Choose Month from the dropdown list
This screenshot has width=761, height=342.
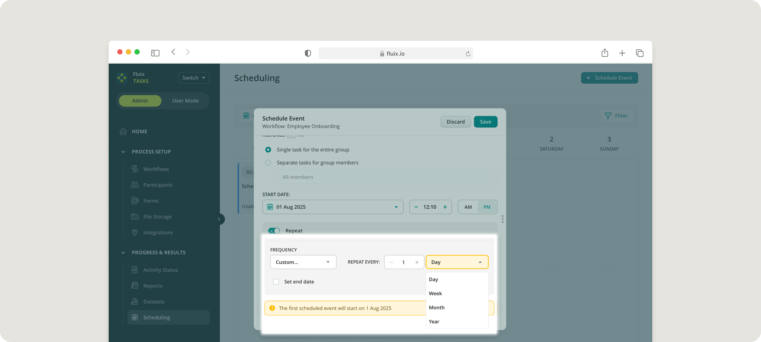[436, 307]
